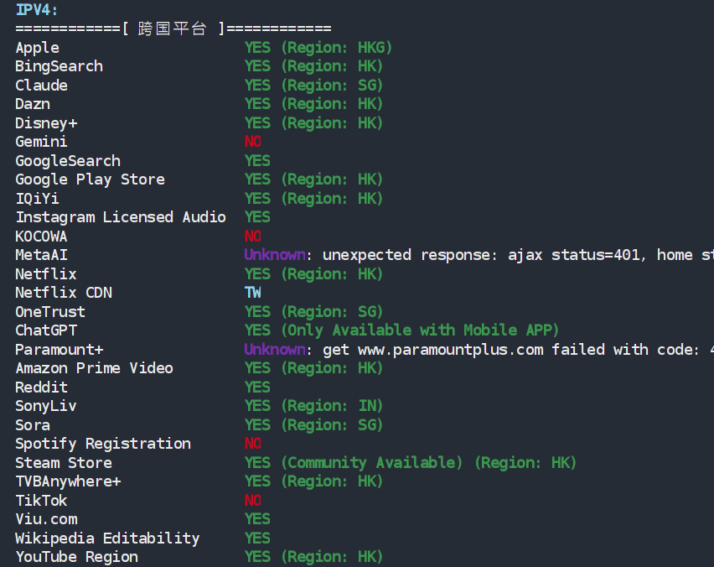Image resolution: width=714 pixels, height=567 pixels.
Task: Select the red NO beside Gemini
Action: (x=252, y=142)
